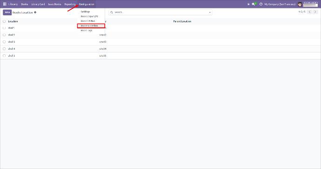The width and height of the screenshot is (321, 169).
Task: Choose Books Location from Configuration dropdown
Action: [91, 26]
